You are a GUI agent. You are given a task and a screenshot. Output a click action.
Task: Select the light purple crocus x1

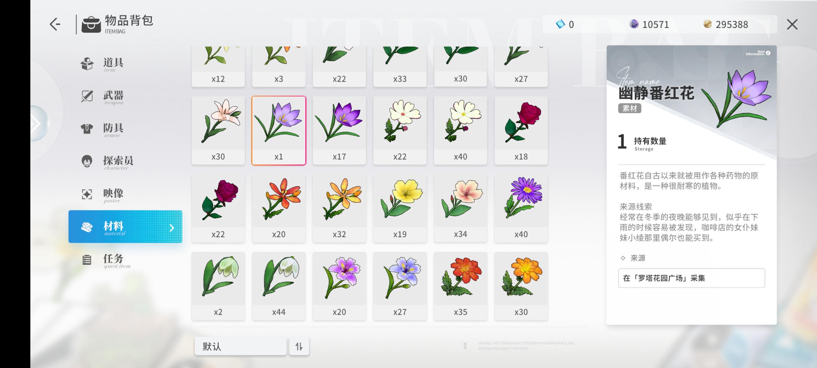point(279,130)
